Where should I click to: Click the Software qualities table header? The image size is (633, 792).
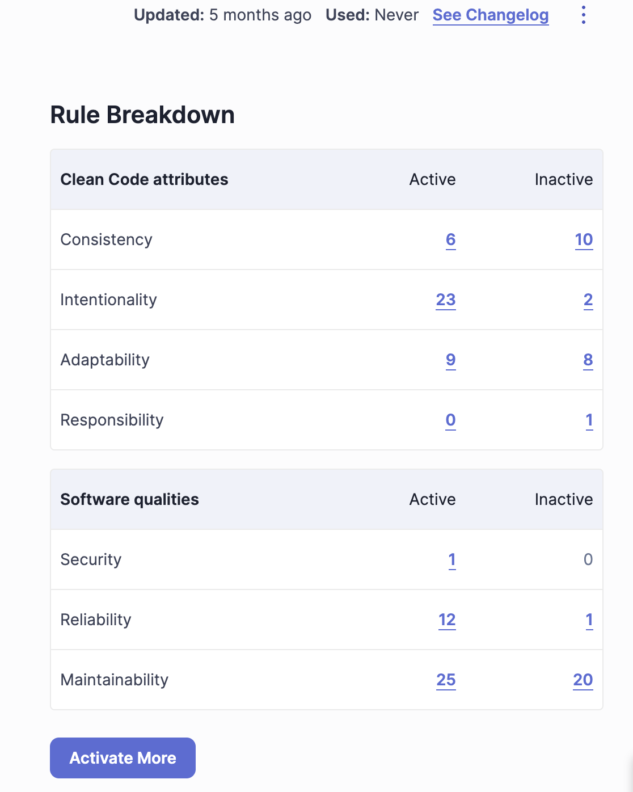pyautogui.click(x=129, y=499)
